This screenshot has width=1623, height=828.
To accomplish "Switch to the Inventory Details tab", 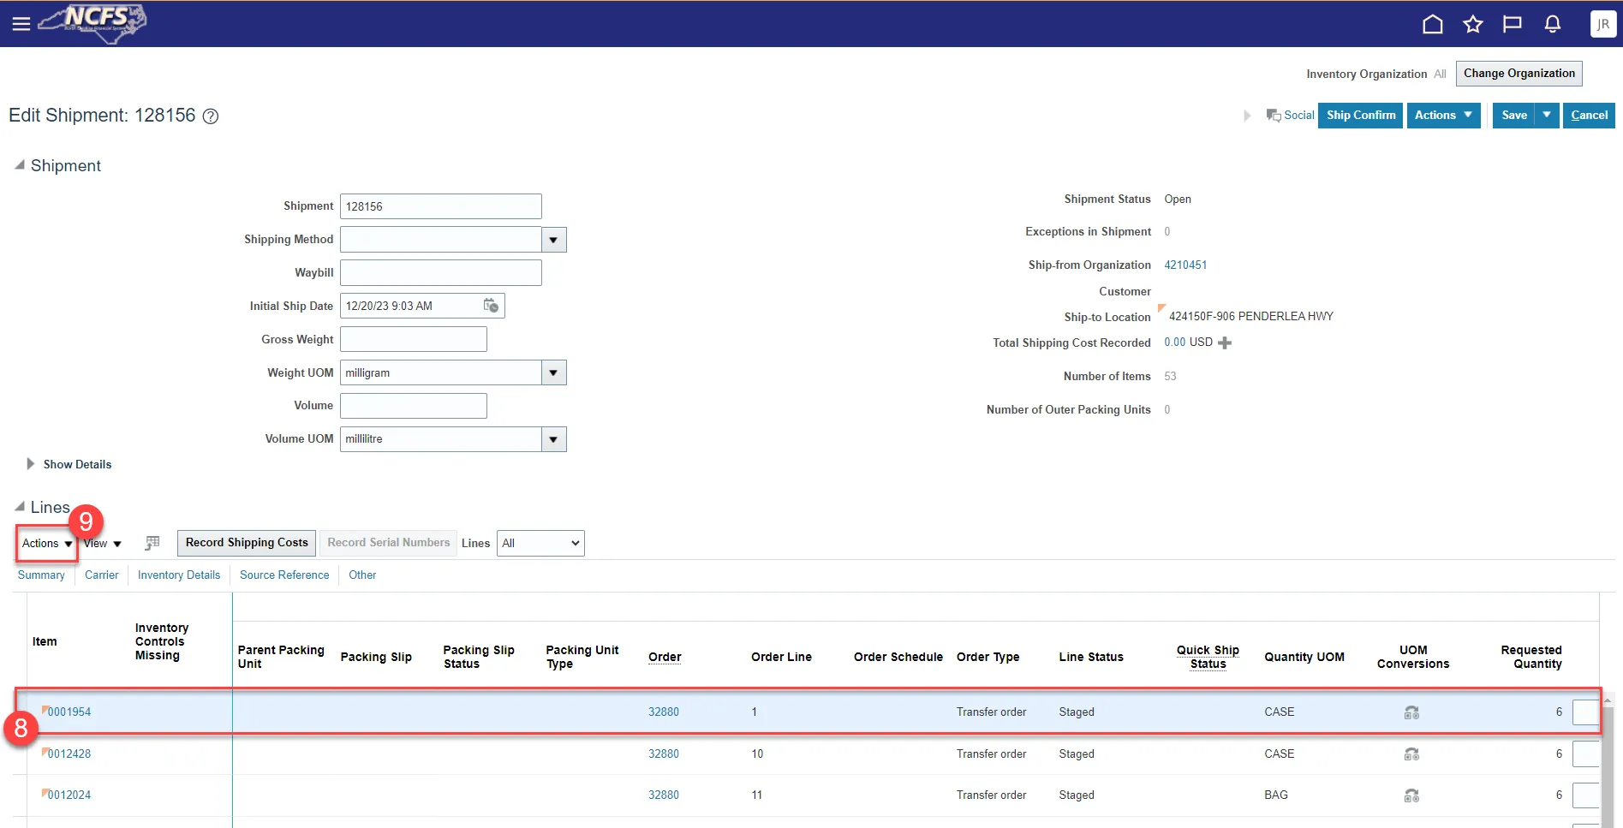I will [178, 575].
